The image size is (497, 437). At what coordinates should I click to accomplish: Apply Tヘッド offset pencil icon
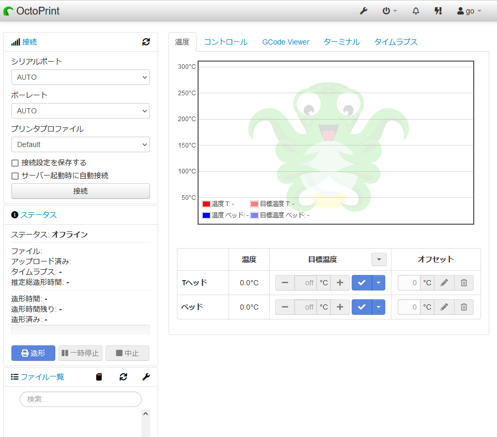(444, 283)
